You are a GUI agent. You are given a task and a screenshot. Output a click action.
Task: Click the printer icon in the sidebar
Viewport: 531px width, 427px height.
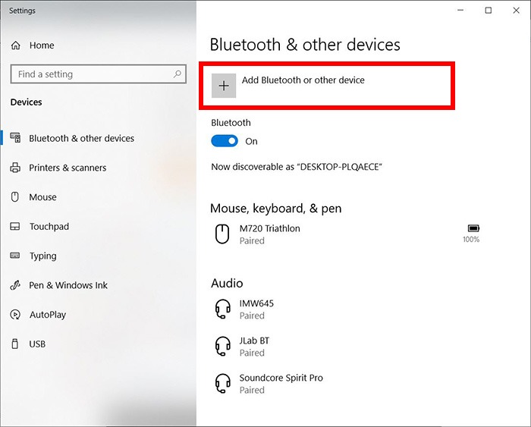[15, 168]
